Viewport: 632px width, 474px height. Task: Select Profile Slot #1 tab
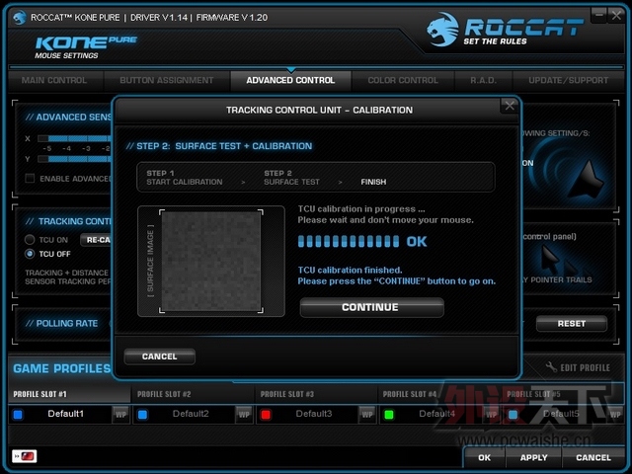click(x=69, y=394)
